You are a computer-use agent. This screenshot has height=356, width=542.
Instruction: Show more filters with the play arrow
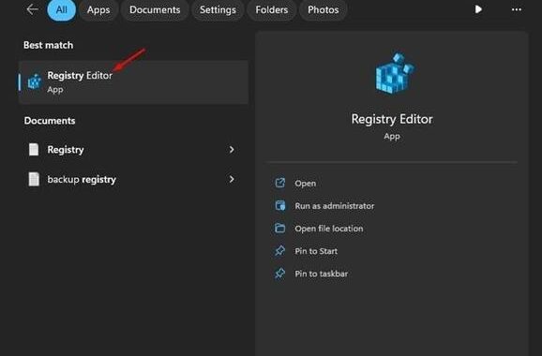tap(478, 9)
